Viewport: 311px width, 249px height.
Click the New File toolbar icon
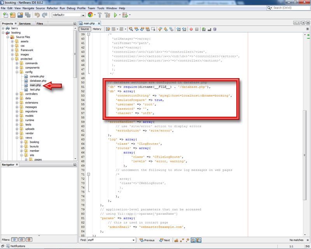(x=5, y=15)
